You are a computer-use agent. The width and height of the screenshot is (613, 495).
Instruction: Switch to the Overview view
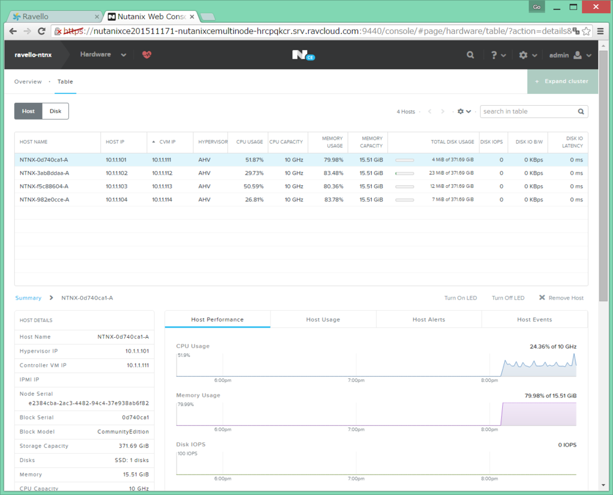(28, 81)
